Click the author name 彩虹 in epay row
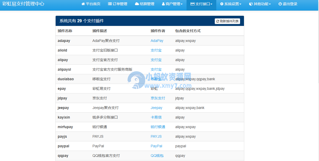Image resolution: width=319 pixels, height=161 pixels. [x=154, y=89]
